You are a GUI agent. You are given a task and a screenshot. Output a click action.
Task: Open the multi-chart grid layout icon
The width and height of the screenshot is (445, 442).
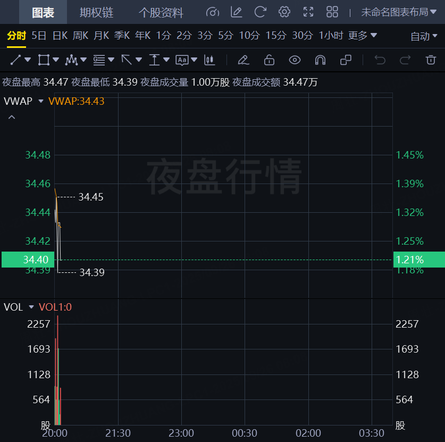[x=332, y=12]
